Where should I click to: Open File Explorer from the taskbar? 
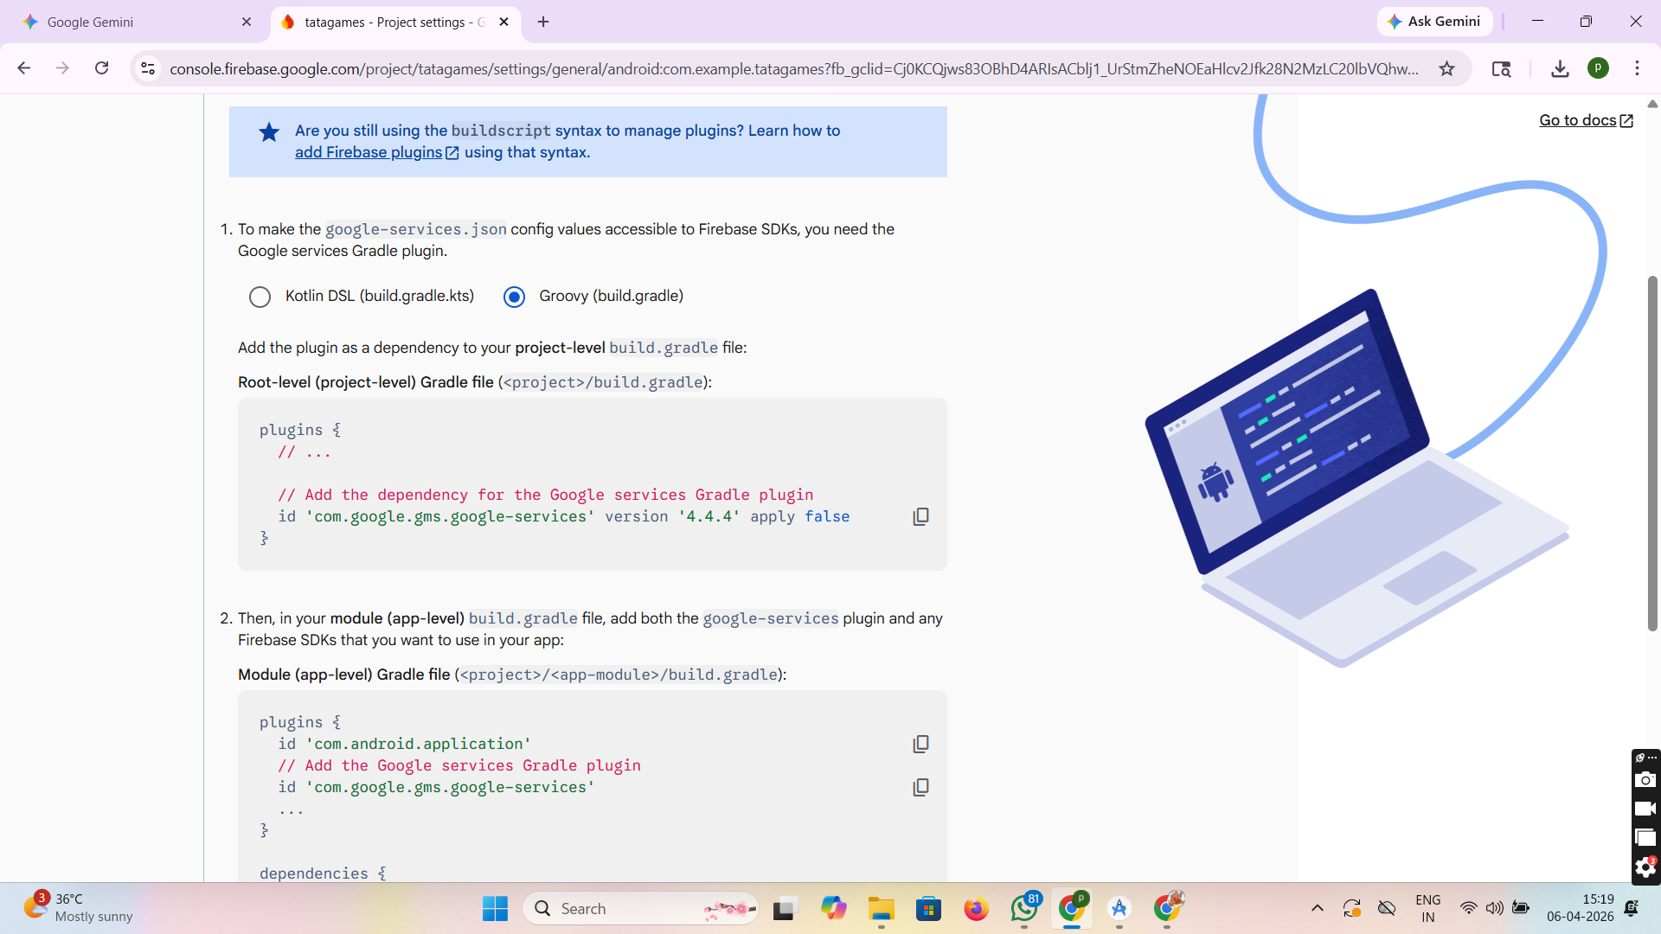(x=881, y=908)
